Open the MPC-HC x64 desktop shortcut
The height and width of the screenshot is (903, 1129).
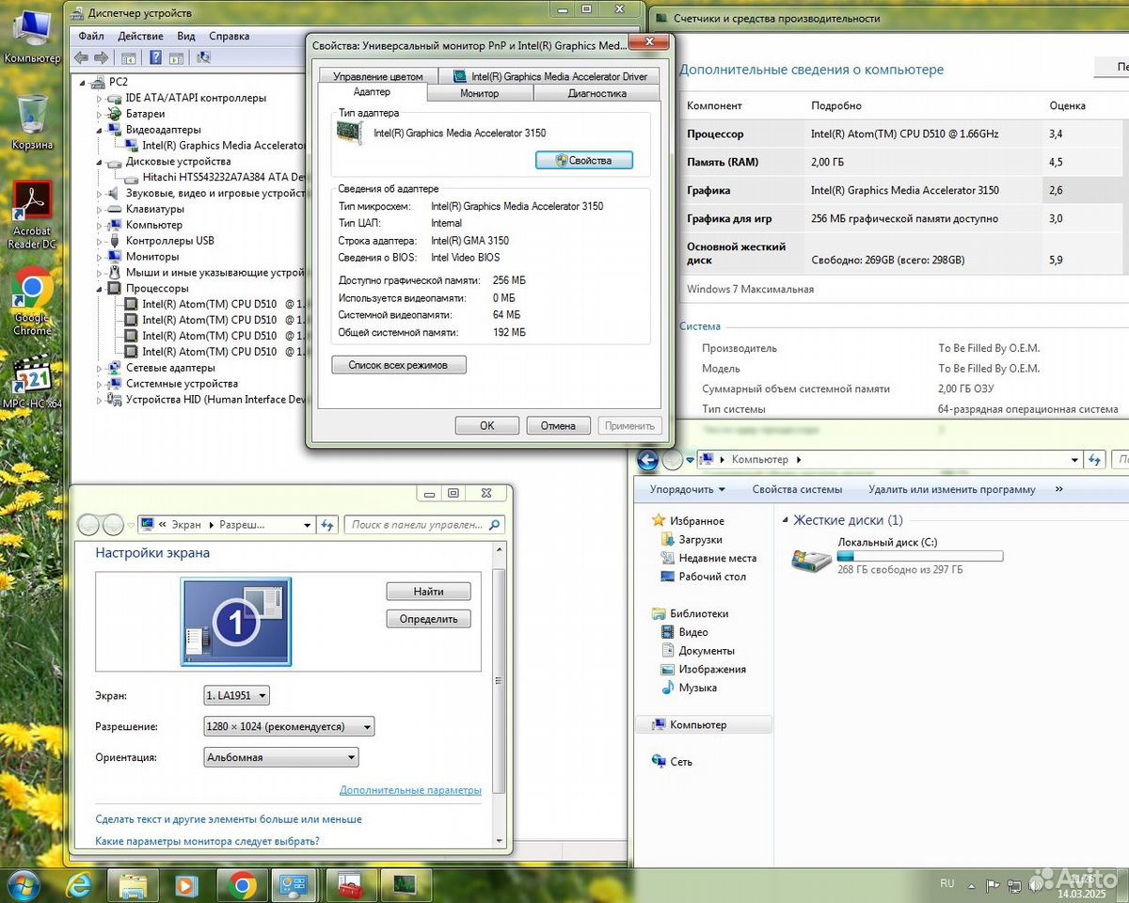[32, 381]
